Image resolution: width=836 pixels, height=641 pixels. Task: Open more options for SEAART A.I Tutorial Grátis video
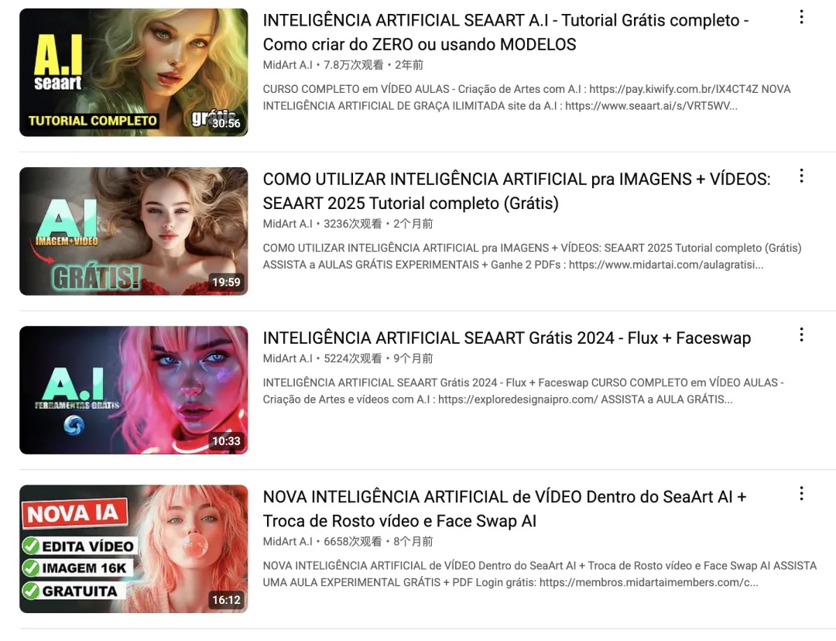(x=801, y=18)
